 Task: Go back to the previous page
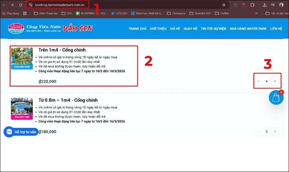pos(4,5)
